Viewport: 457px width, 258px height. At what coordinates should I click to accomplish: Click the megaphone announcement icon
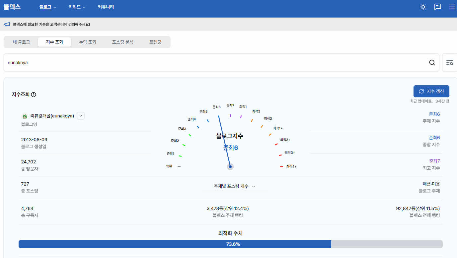coord(7,24)
